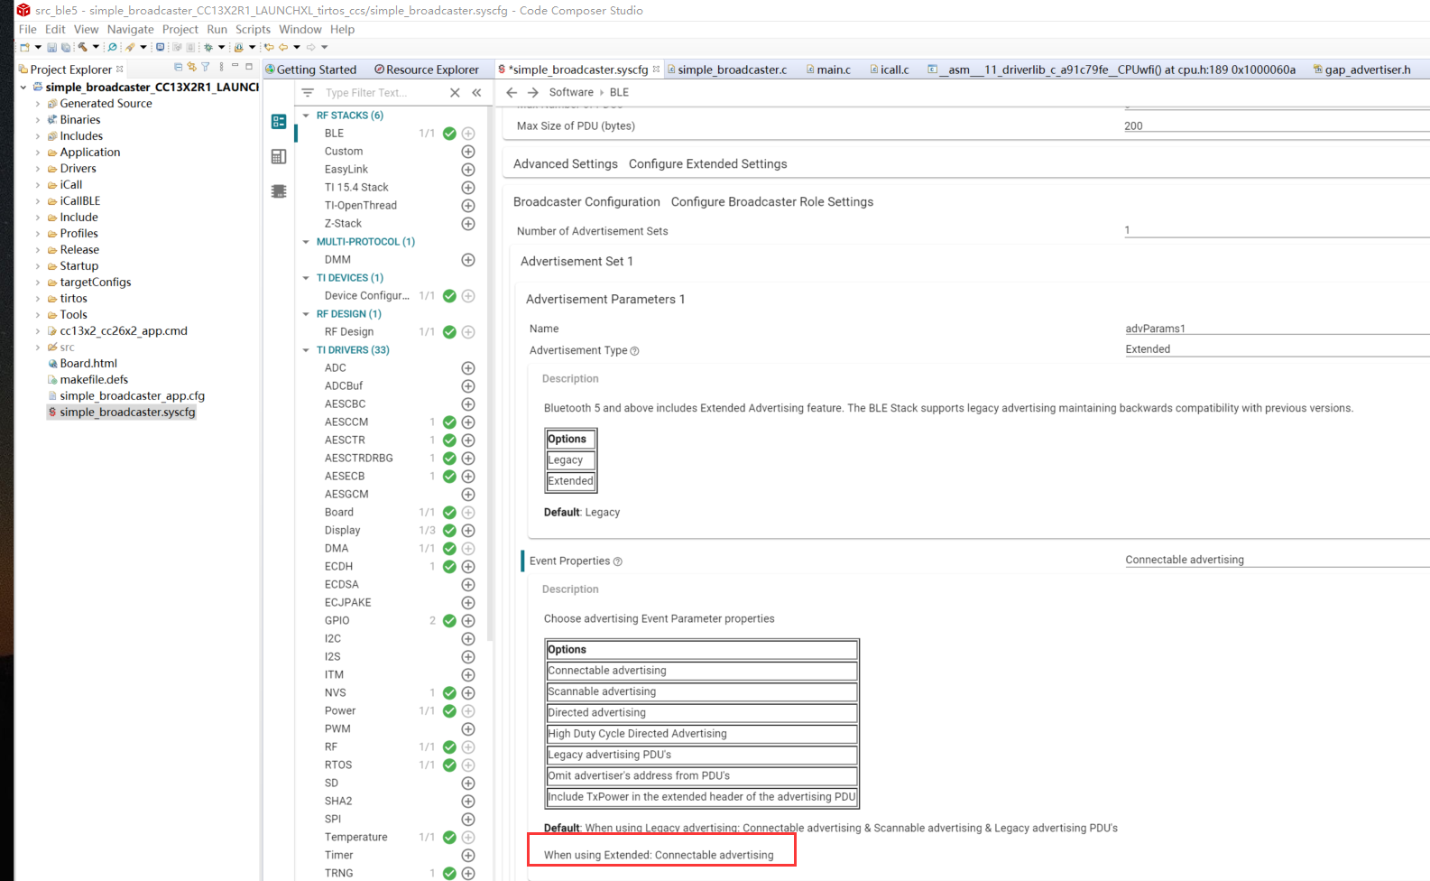Add the Z-Stack module
The image size is (1430, 881).
click(468, 224)
